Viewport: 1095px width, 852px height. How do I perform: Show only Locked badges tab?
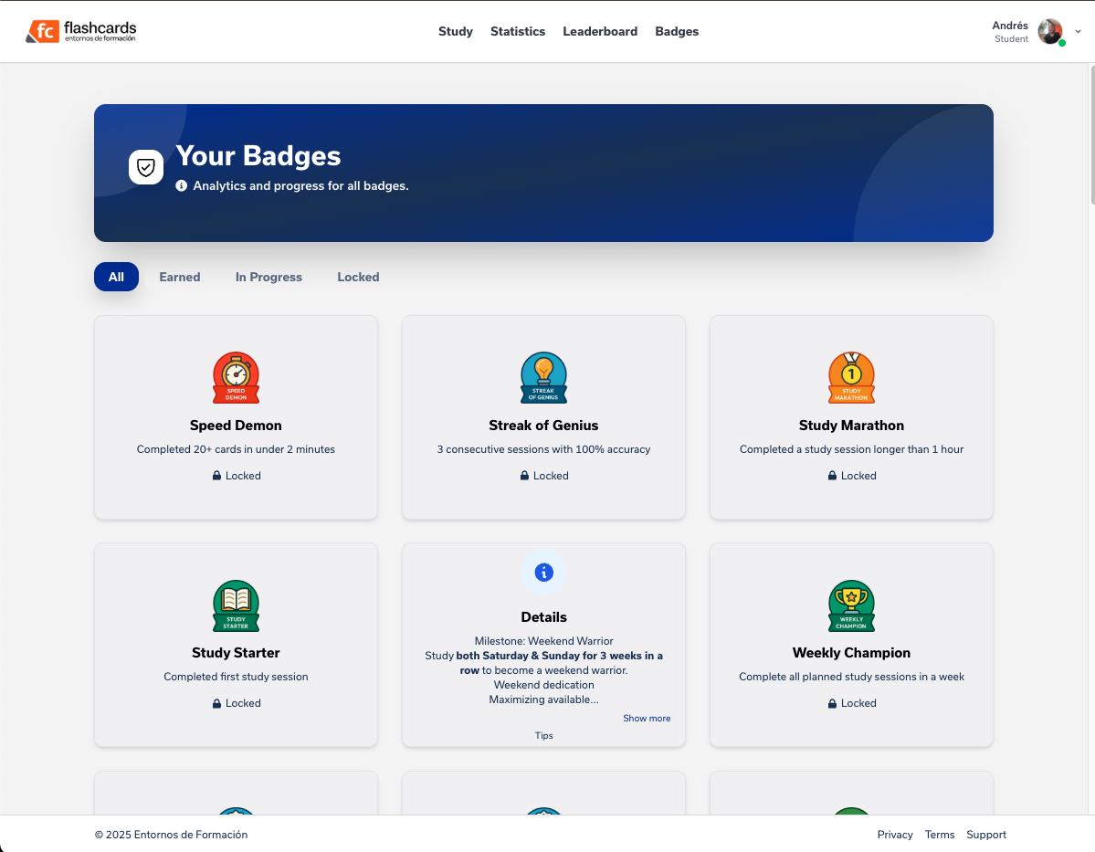tap(358, 277)
